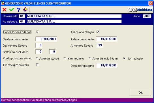Screen dimensions: 154x103
Task: Click the green checkmark confirm icon
Action: tap(12, 10)
